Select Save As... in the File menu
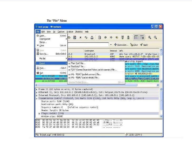The width and height of the screenshot is (192, 144). (51, 54)
